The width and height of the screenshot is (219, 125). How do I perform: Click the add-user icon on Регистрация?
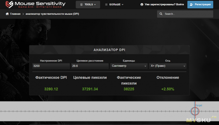point(191,5)
